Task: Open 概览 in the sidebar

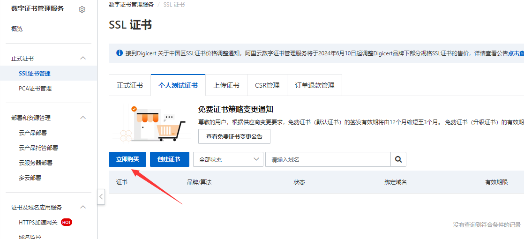Action: pyautogui.click(x=17, y=29)
